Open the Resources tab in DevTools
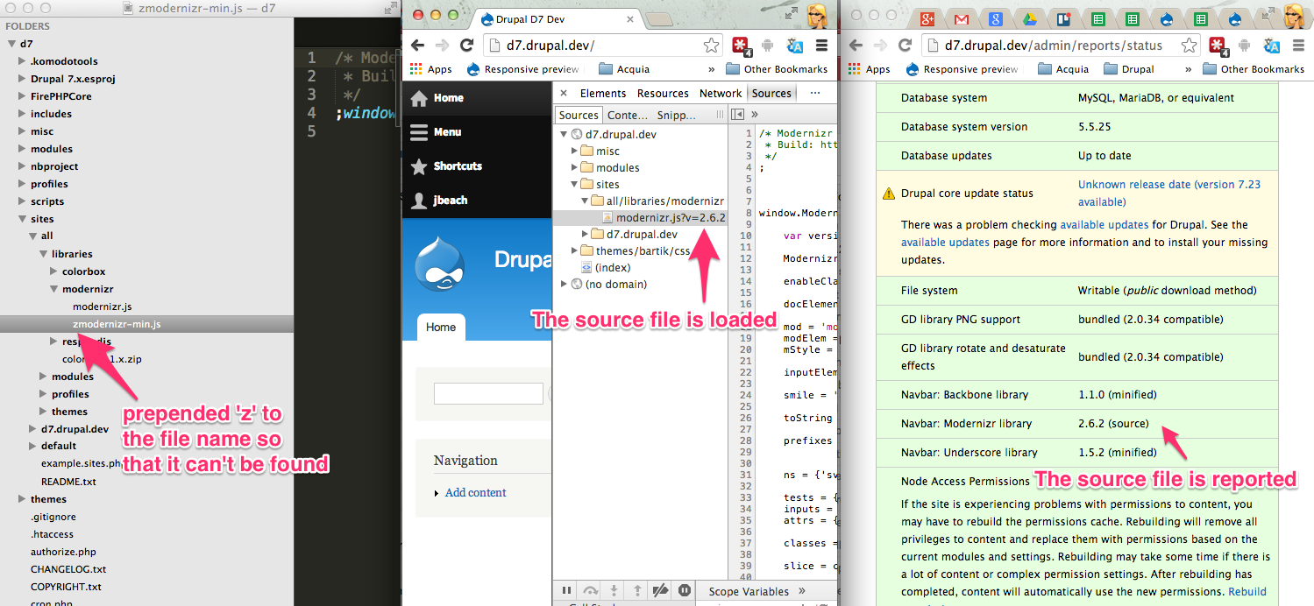 point(663,93)
